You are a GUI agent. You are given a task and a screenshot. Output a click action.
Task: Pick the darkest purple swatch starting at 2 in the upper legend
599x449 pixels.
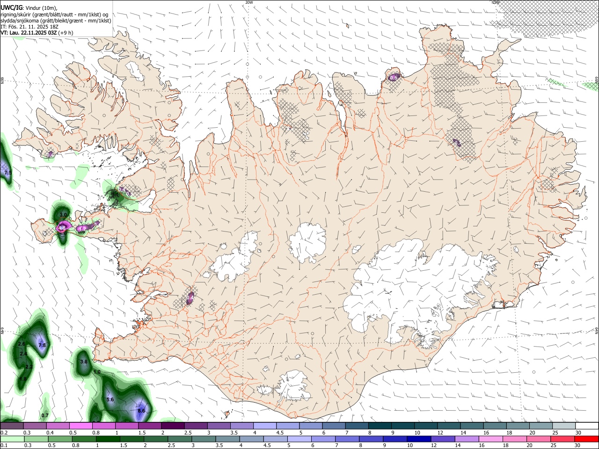click(x=173, y=426)
